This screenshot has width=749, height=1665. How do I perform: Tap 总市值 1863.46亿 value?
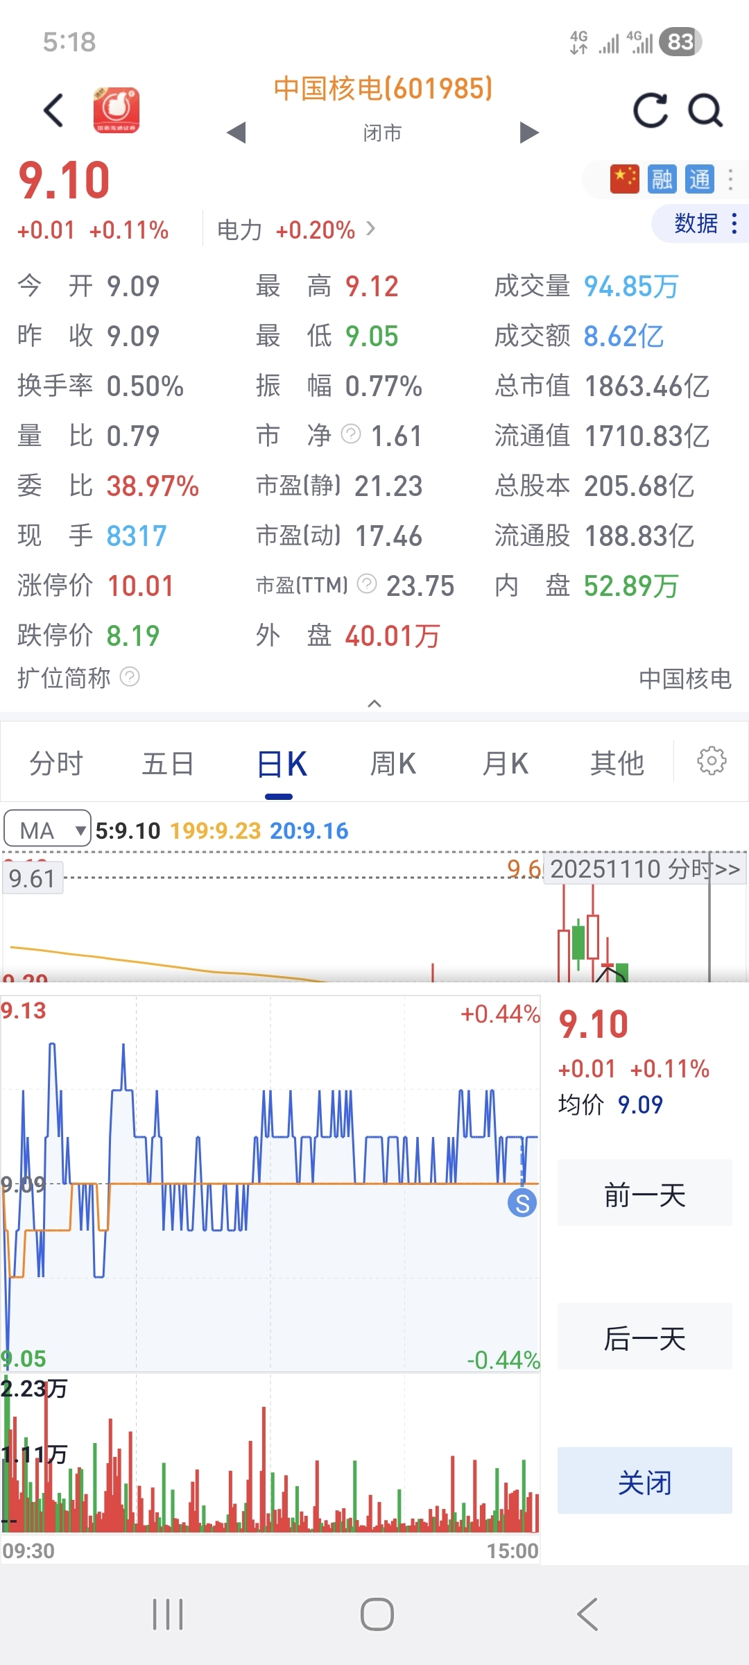(x=647, y=386)
